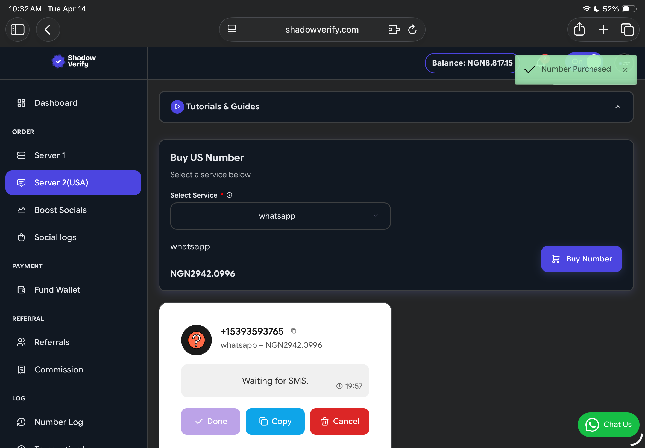The width and height of the screenshot is (645, 448).
Task: Copy the phone number using its copy icon
Action: pyautogui.click(x=294, y=331)
